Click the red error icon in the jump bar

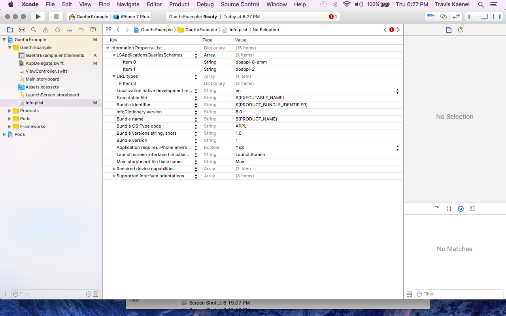pos(392,30)
